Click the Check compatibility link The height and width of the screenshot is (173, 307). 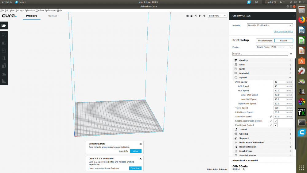point(283,32)
